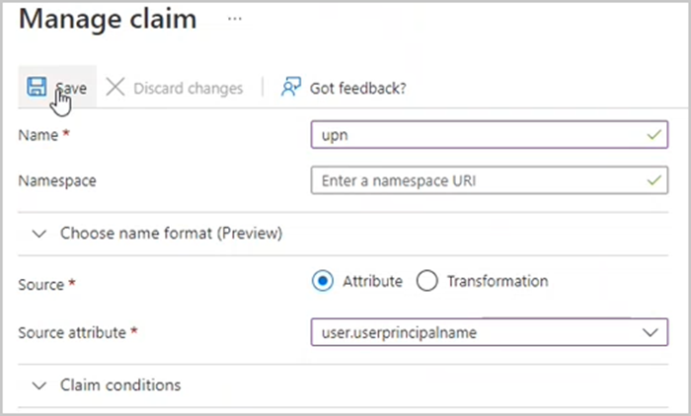Expand the Choose name format chevron

pos(39,234)
